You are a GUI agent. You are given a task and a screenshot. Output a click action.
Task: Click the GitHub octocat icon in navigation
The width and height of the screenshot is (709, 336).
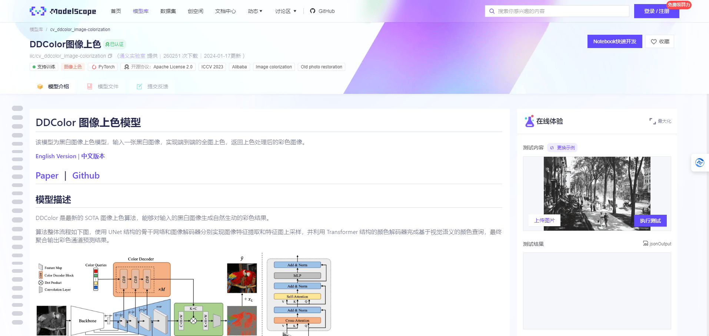(312, 11)
